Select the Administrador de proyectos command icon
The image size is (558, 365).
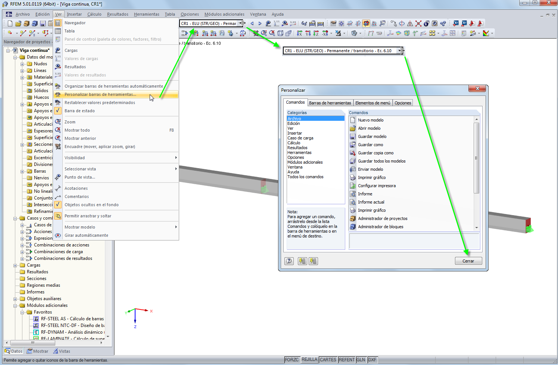(353, 218)
